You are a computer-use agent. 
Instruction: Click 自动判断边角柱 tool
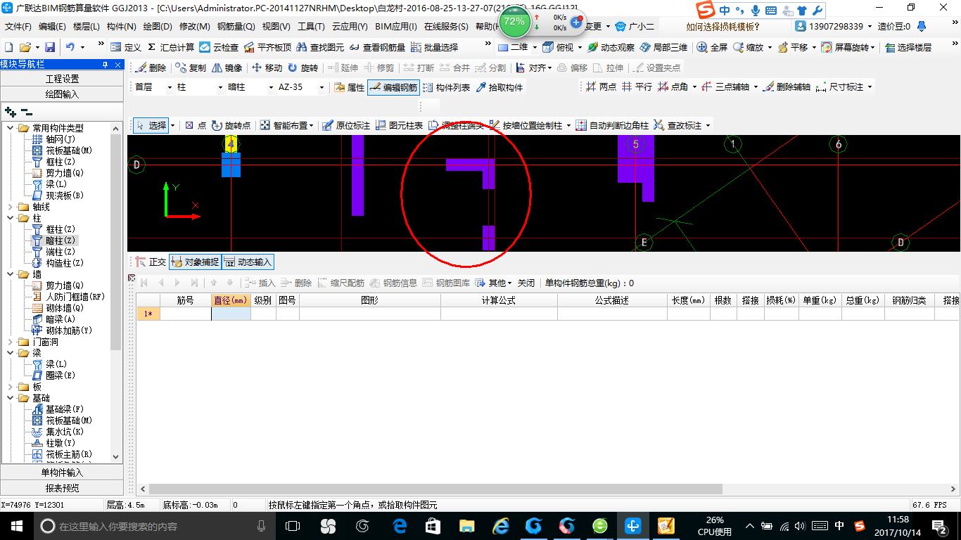click(x=612, y=126)
